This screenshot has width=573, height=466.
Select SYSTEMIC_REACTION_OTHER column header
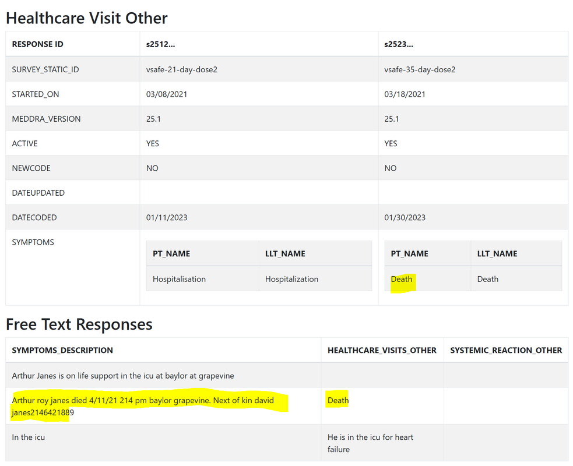click(506, 350)
